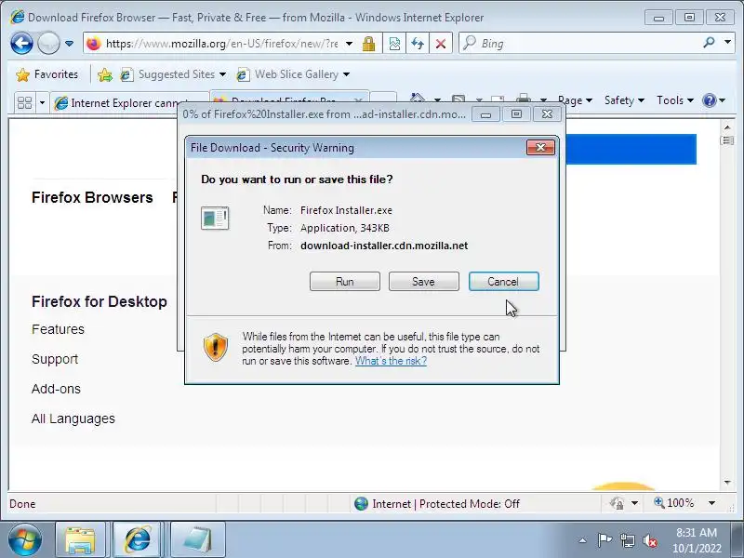
Task: Open the network tray icon
Action: pos(627,540)
